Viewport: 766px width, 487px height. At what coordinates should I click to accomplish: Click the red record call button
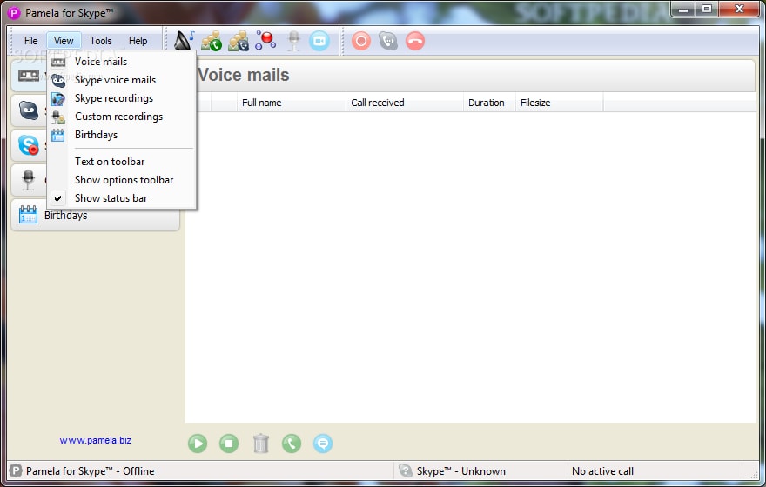[x=361, y=41]
